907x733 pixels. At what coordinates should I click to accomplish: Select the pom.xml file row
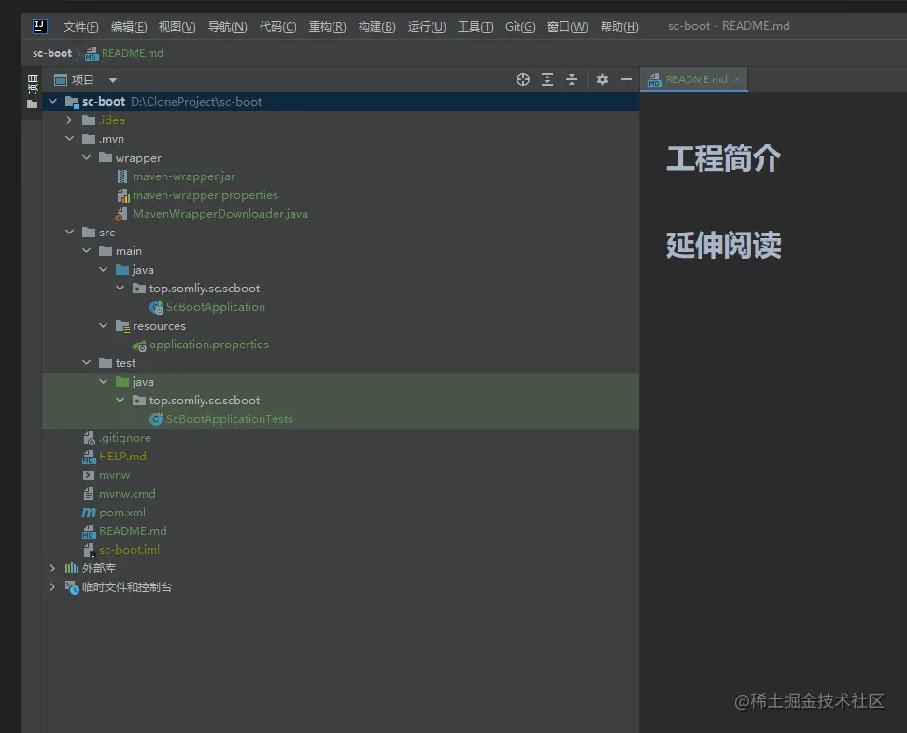click(x=340, y=513)
